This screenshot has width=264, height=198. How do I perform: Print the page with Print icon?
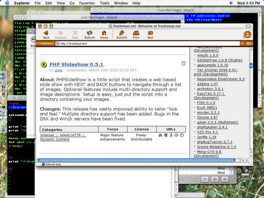[136, 33]
